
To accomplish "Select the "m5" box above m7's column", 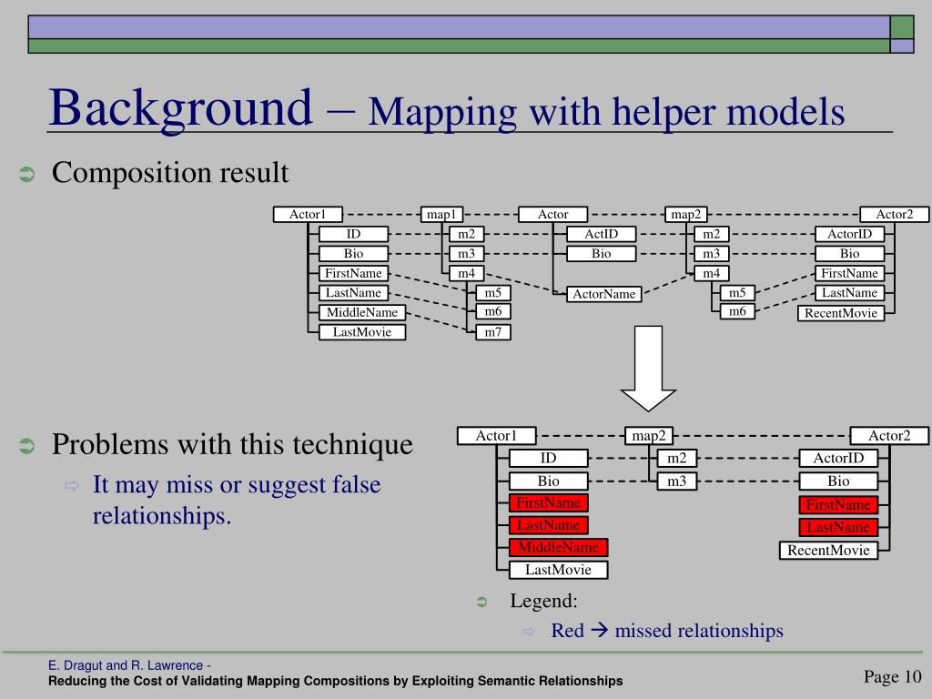I will 493,293.
